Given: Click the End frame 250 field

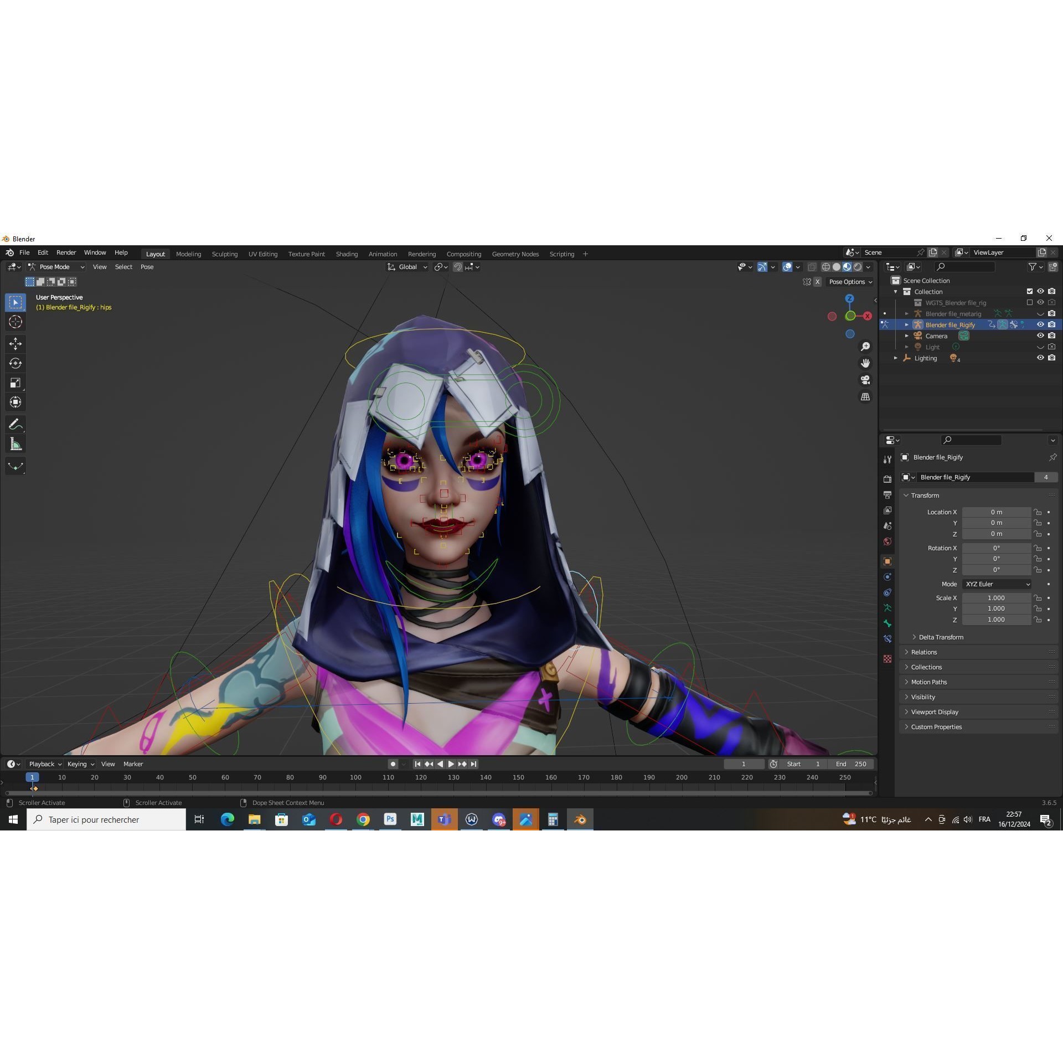Looking at the screenshot, I should tap(852, 764).
